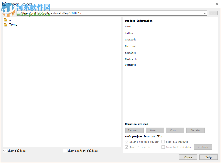Select the Temp entry in folder tree
This screenshot has height=163, width=221.
pos(14,24)
